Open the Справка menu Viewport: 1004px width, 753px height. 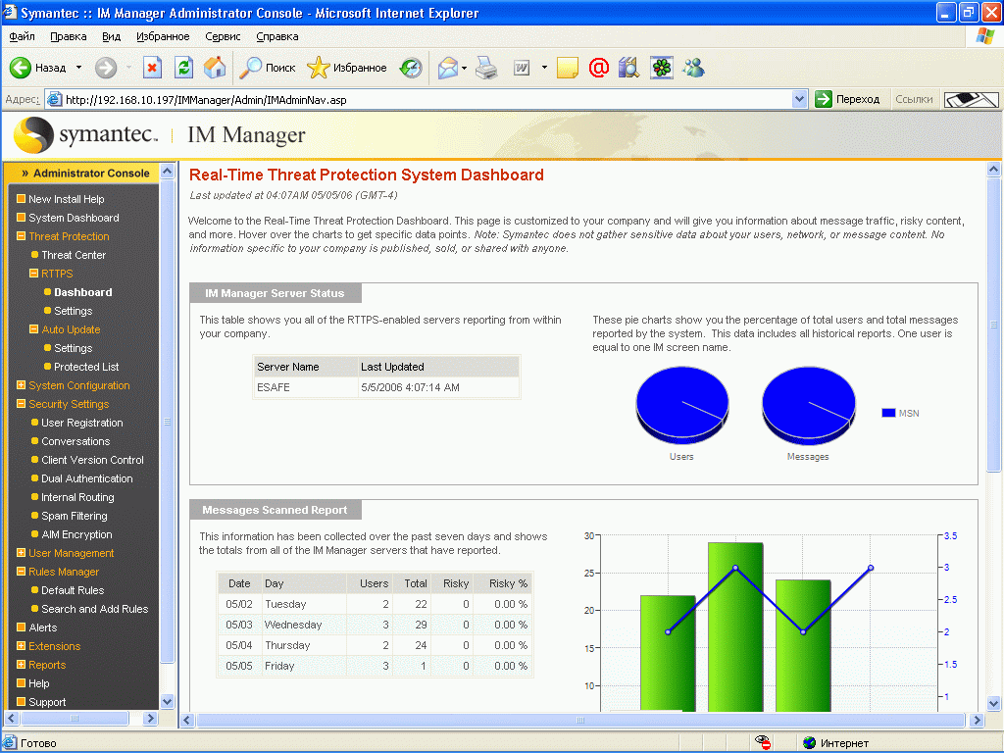[x=277, y=36]
